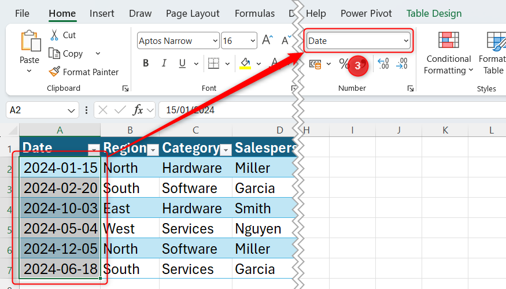Increase font size with larger A

pos(268,40)
